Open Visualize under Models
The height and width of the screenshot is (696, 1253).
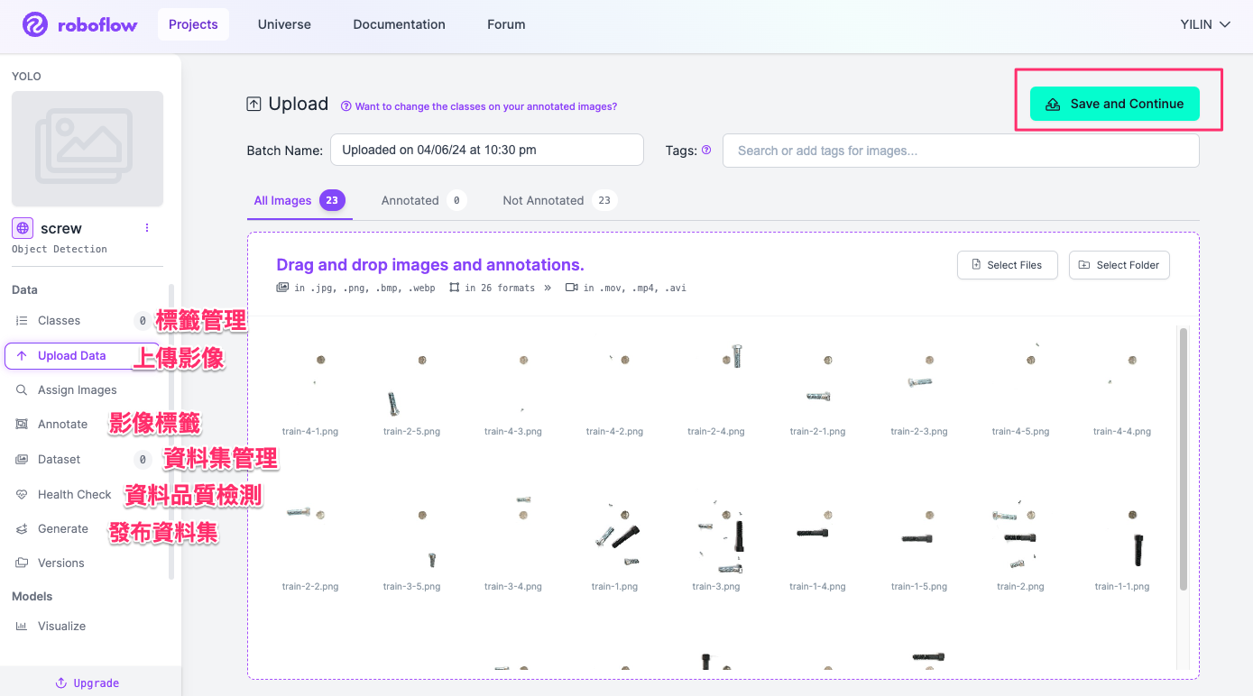(x=61, y=626)
